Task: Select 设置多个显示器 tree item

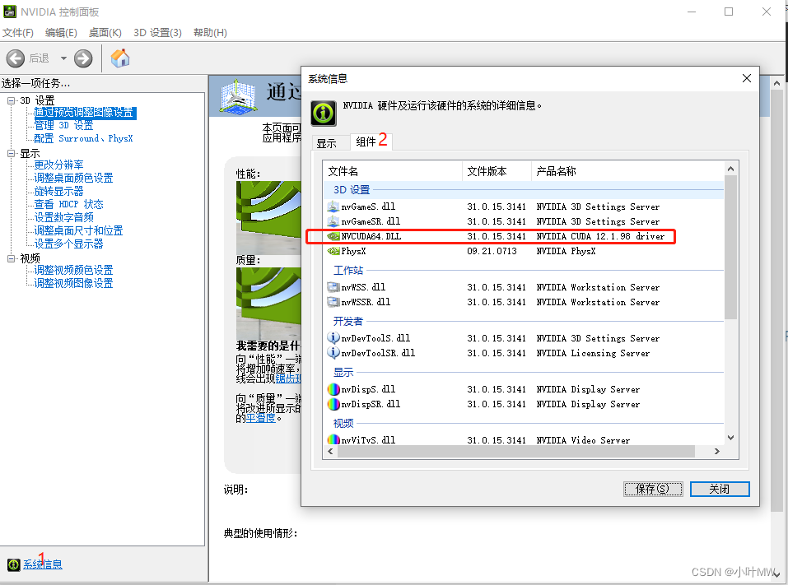Action: point(68,244)
